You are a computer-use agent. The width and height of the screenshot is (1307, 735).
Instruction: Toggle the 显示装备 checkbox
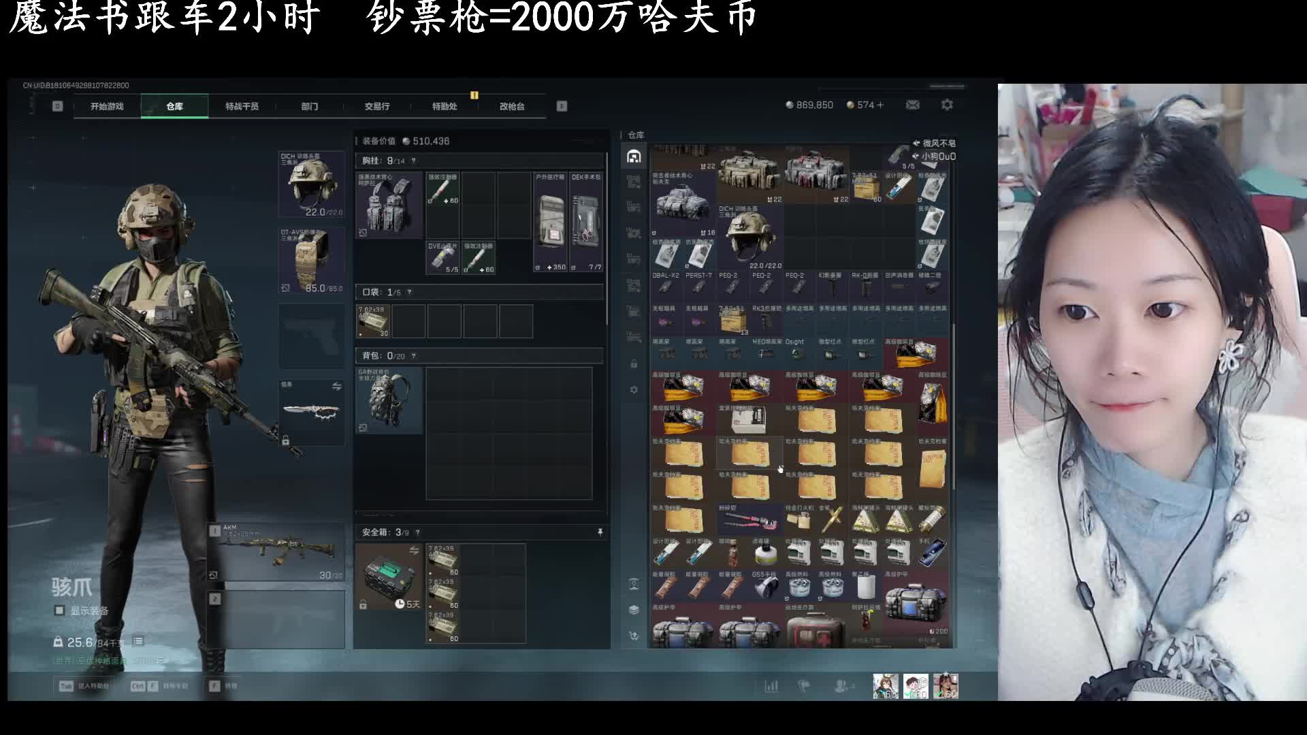click(x=60, y=610)
